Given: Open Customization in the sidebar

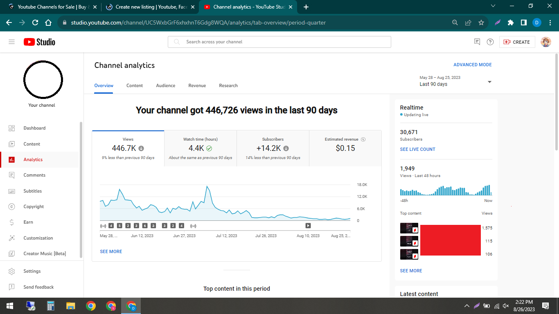Looking at the screenshot, I should pos(38,238).
